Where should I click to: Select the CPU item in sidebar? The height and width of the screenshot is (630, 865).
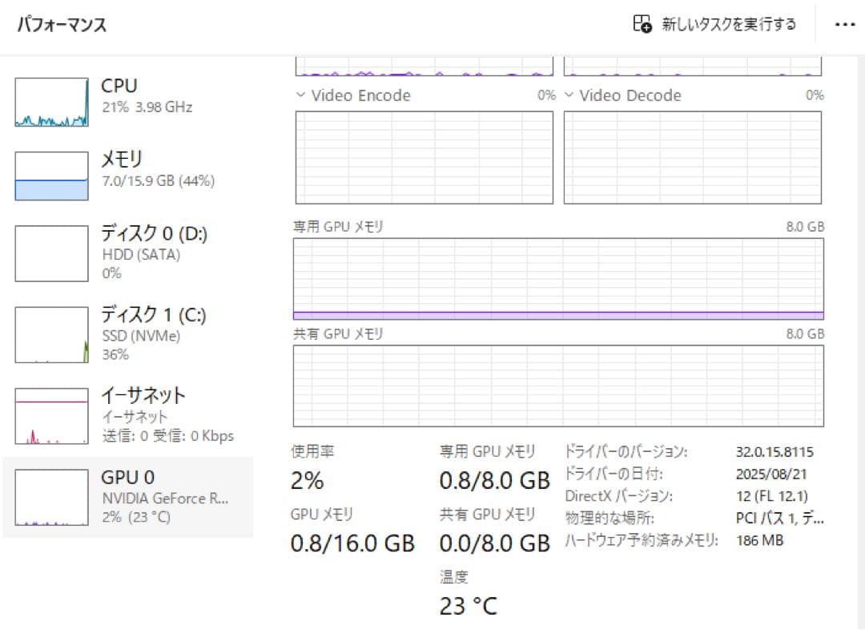[119, 86]
